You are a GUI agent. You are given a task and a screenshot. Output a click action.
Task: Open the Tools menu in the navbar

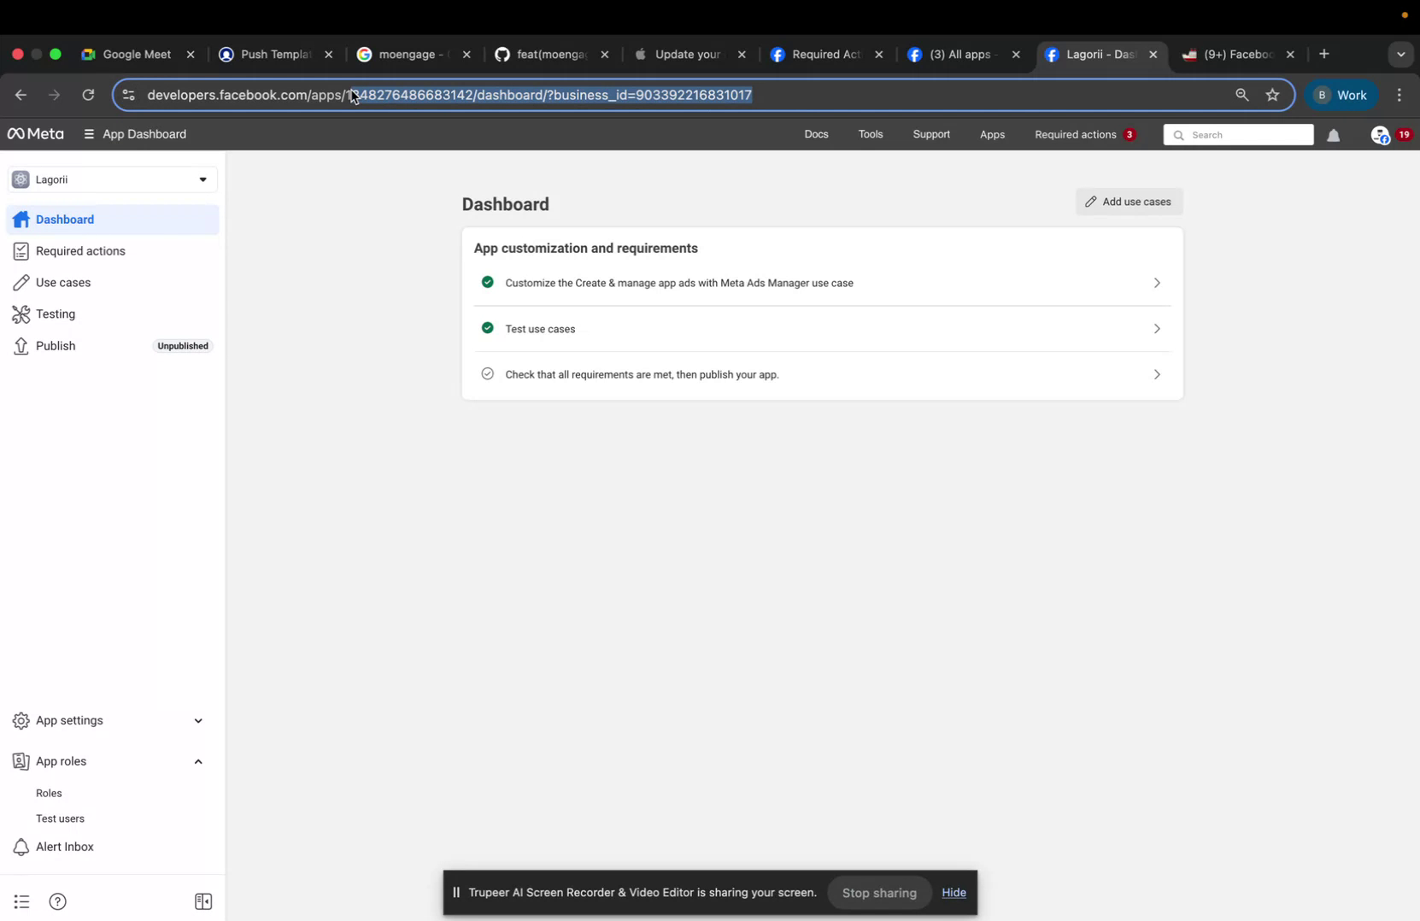click(870, 134)
